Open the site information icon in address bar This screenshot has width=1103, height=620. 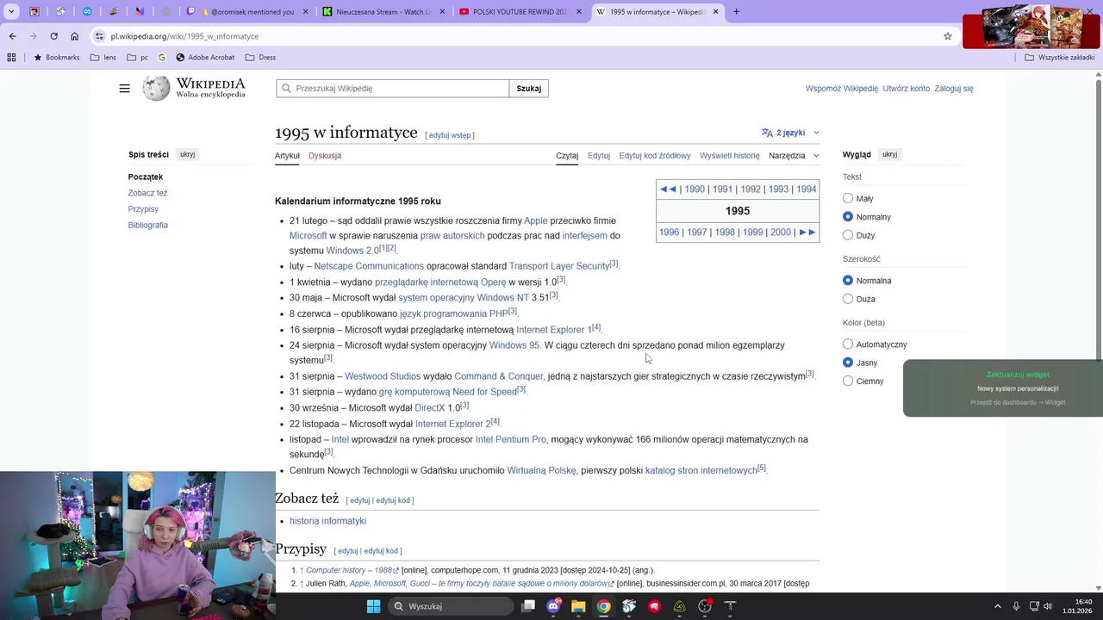(100, 36)
